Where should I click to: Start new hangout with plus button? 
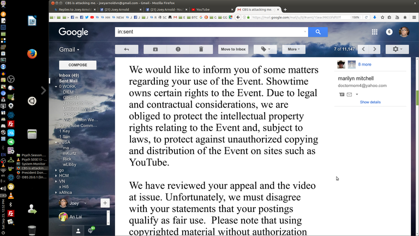pyautogui.click(x=105, y=203)
